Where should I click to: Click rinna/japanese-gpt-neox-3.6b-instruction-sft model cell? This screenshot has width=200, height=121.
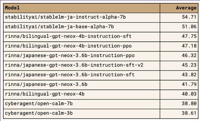pyautogui.click(x=82, y=75)
